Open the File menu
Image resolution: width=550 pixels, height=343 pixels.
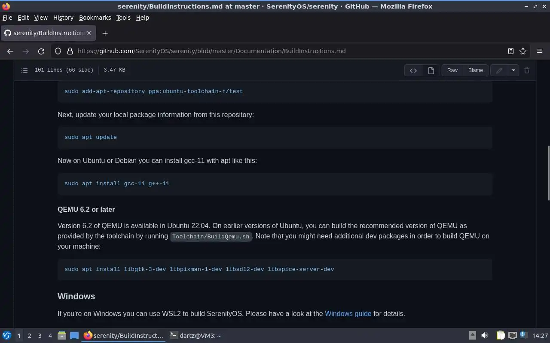7,18
